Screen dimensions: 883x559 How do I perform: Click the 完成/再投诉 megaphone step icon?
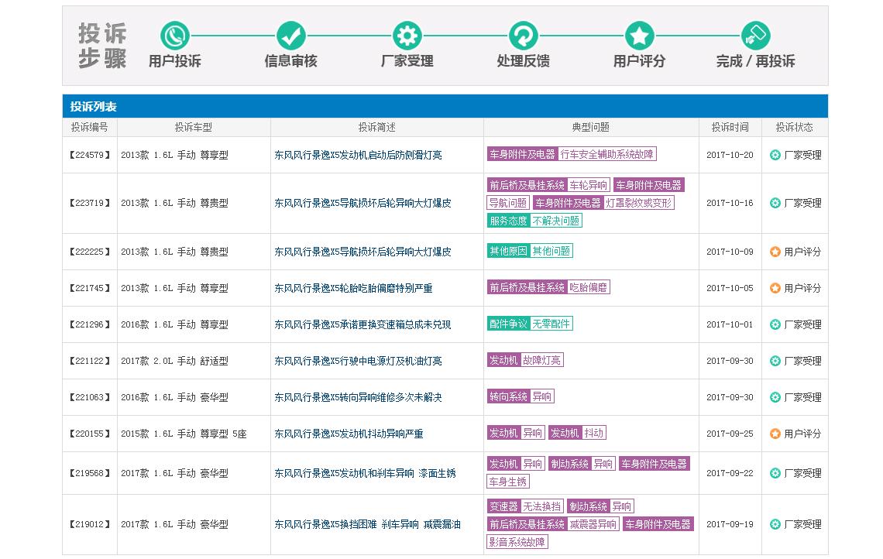(x=755, y=34)
